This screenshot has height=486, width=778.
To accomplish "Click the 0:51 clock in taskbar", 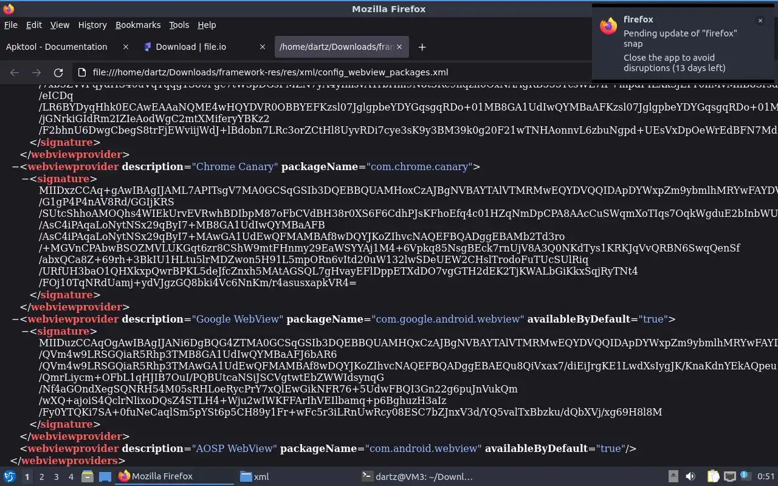I will click(x=766, y=476).
